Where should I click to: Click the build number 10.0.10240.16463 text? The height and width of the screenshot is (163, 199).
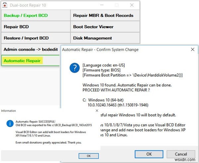pyautogui.click(x=118, y=105)
